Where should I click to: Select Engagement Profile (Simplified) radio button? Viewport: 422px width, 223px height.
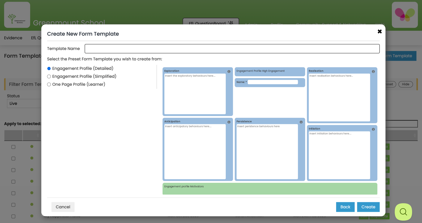[x=49, y=77]
